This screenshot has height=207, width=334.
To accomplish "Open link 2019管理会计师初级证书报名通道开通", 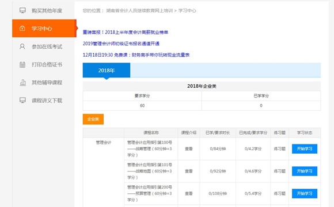I will (121, 44).
